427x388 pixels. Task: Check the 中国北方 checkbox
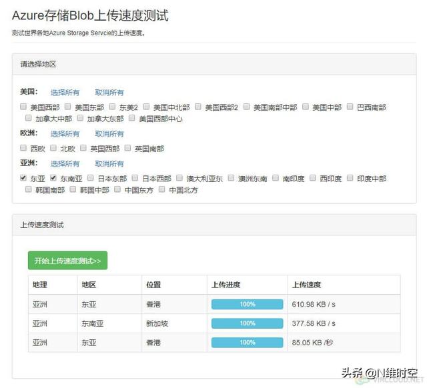pos(161,189)
